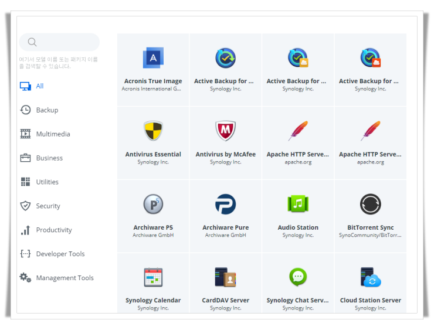The width and height of the screenshot is (434, 330).
Task: Click the search magnifier icon
Action: point(32,42)
